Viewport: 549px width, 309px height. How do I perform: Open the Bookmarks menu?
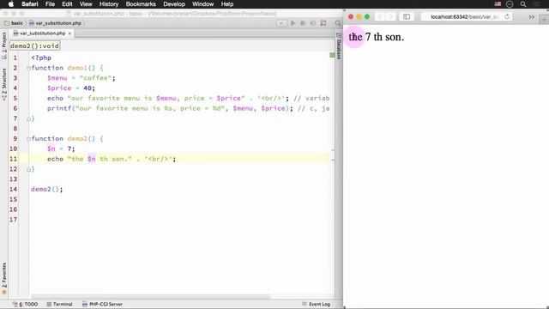[x=141, y=4]
